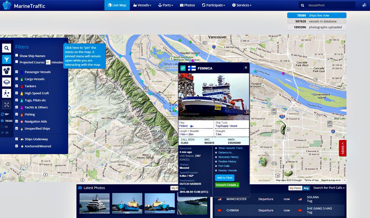Click the Google logo on map

(8, 178)
